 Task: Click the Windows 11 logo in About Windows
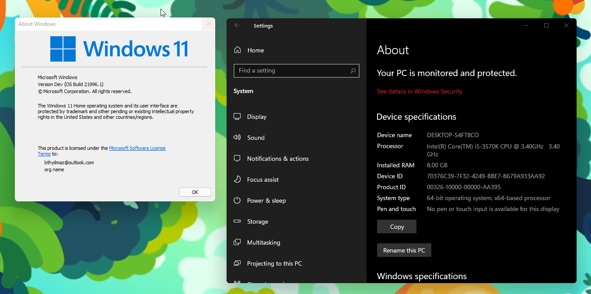point(119,48)
